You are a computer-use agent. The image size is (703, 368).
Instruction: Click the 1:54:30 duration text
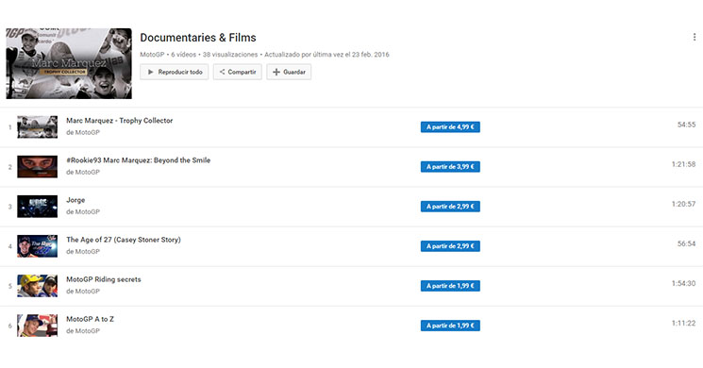point(684,283)
